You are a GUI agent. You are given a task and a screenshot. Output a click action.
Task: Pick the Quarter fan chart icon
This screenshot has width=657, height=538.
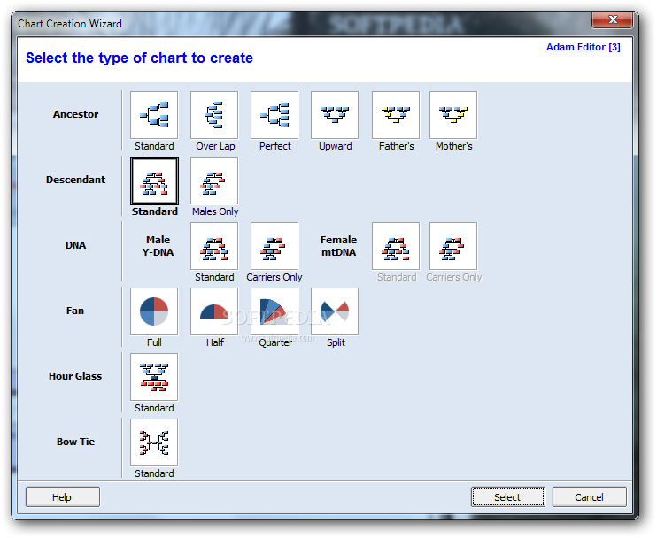click(274, 311)
